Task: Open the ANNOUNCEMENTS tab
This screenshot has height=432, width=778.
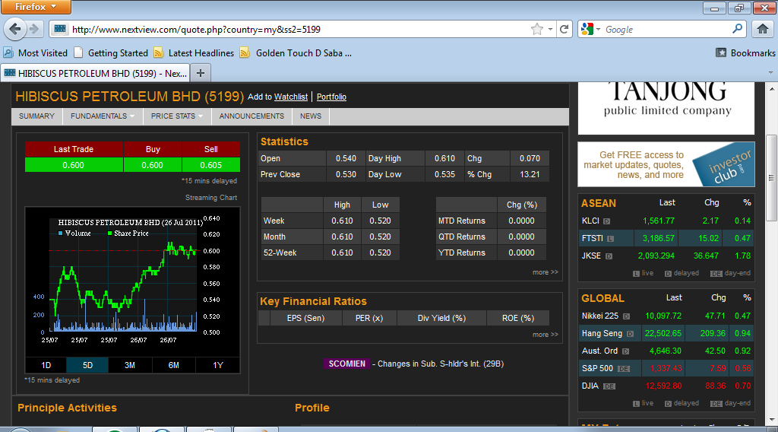Action: coord(251,116)
